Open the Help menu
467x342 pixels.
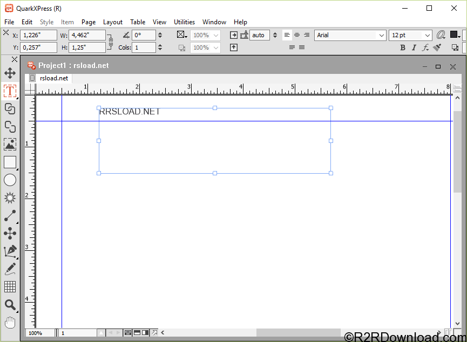pyautogui.click(x=240, y=22)
